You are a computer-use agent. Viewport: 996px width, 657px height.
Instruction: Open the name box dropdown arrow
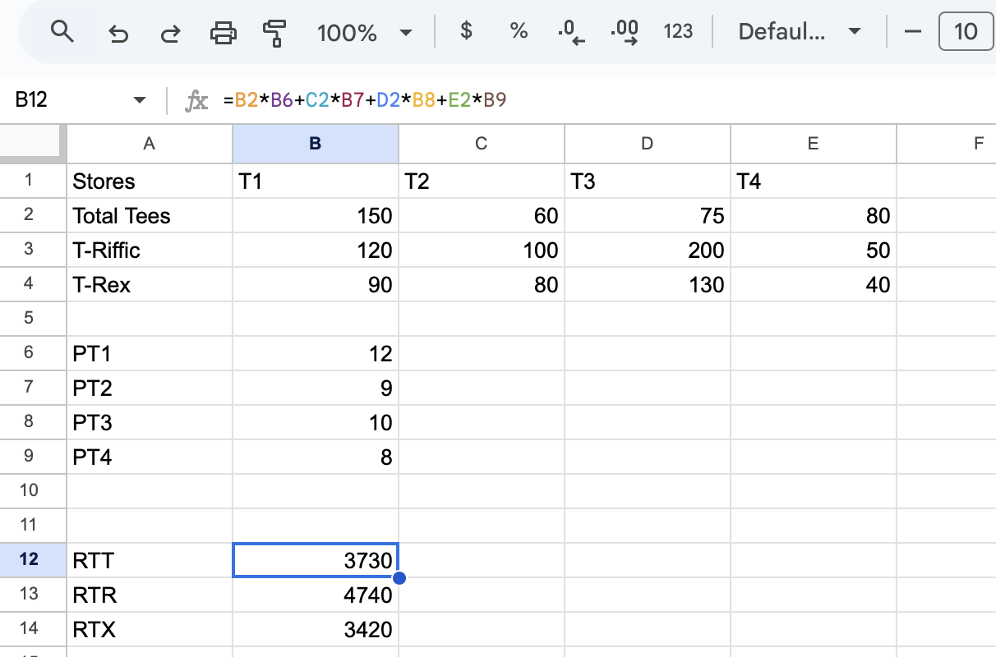[x=140, y=99]
